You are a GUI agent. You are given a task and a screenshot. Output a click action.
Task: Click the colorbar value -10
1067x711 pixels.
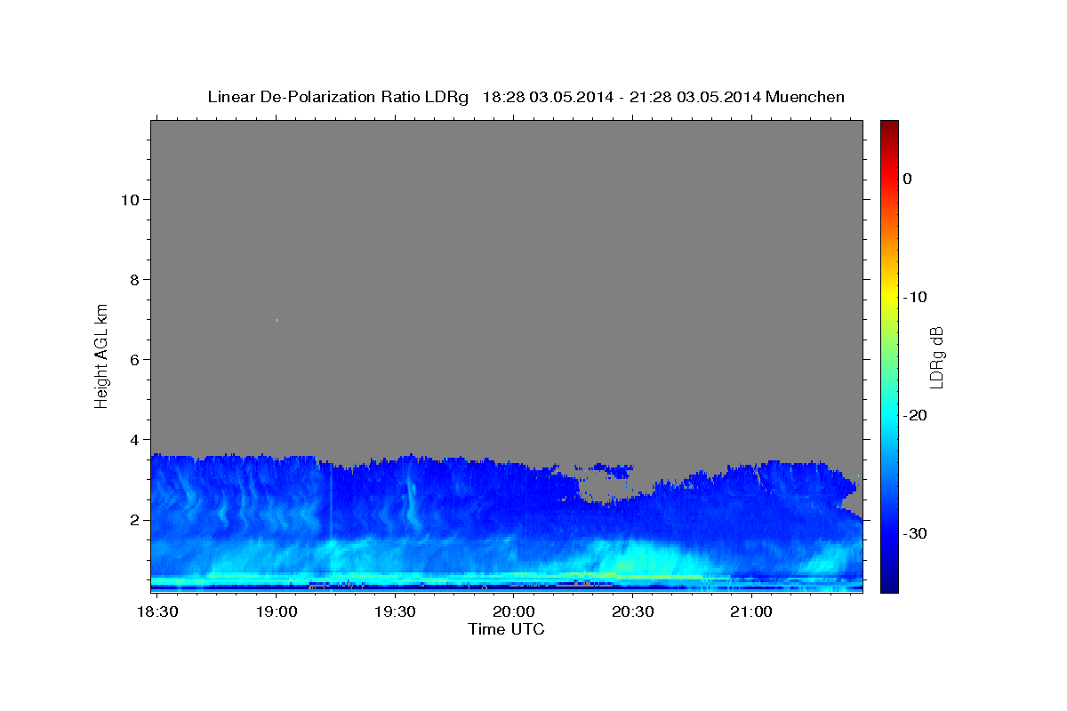pos(915,297)
